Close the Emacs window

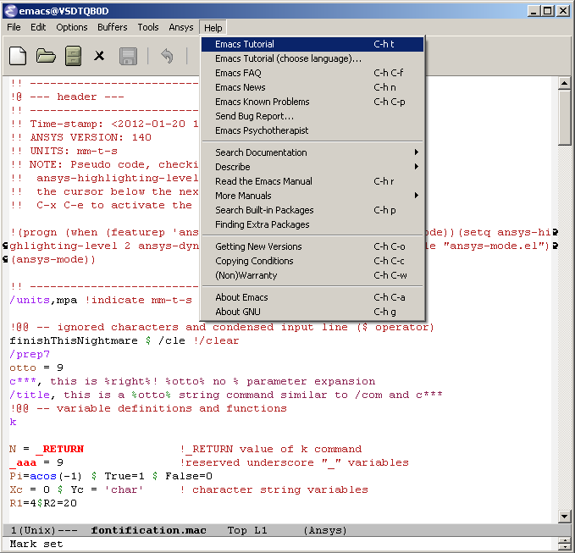point(563,11)
